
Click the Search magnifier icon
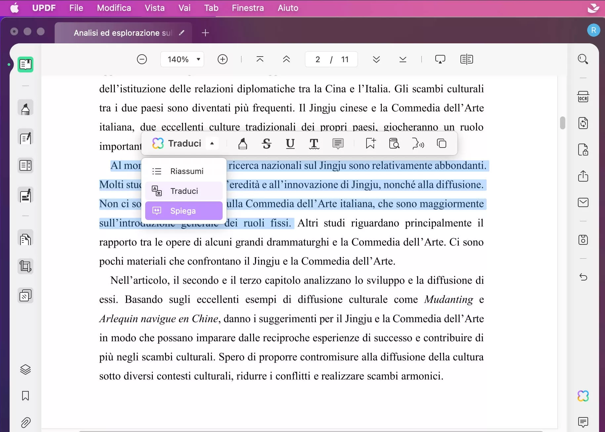click(583, 60)
